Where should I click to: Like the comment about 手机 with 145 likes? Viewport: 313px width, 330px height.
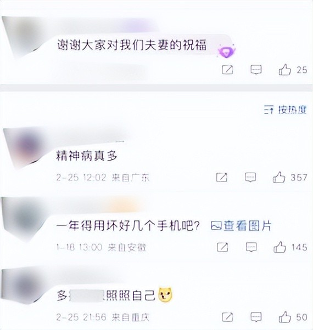pos(280,247)
